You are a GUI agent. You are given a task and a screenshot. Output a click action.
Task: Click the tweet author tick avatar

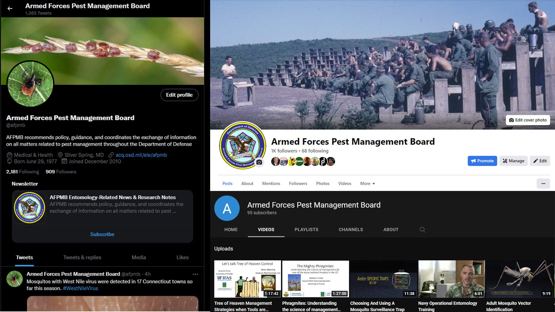(14, 279)
